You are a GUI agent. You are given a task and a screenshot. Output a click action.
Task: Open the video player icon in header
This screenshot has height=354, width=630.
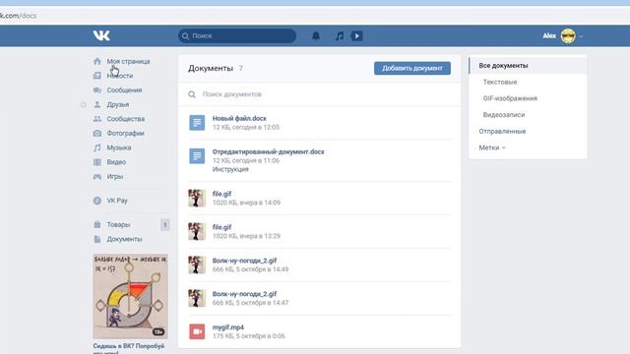356,36
